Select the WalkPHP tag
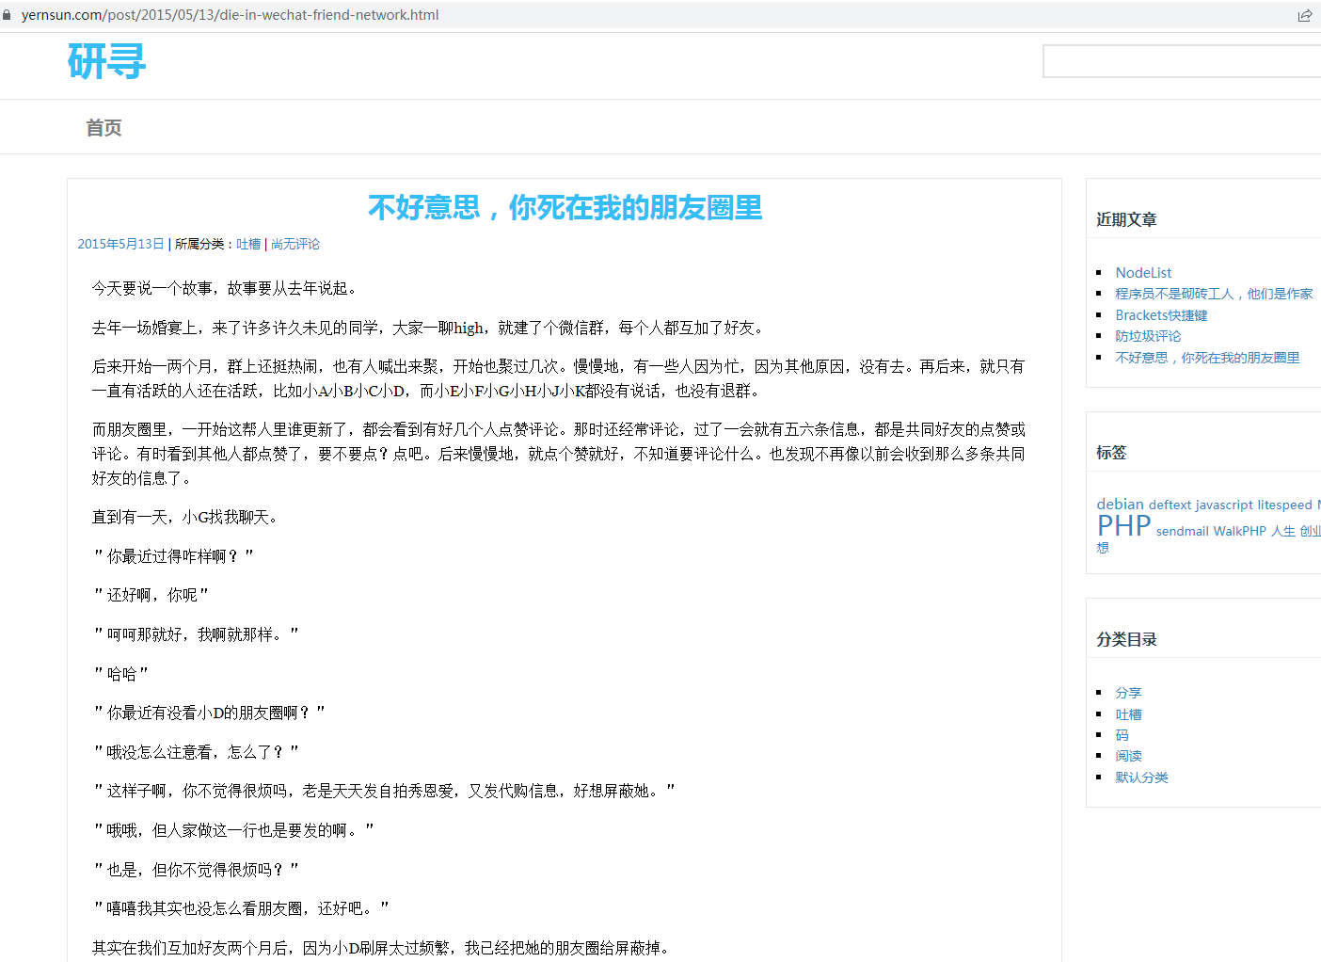This screenshot has width=1321, height=962. 1239,531
